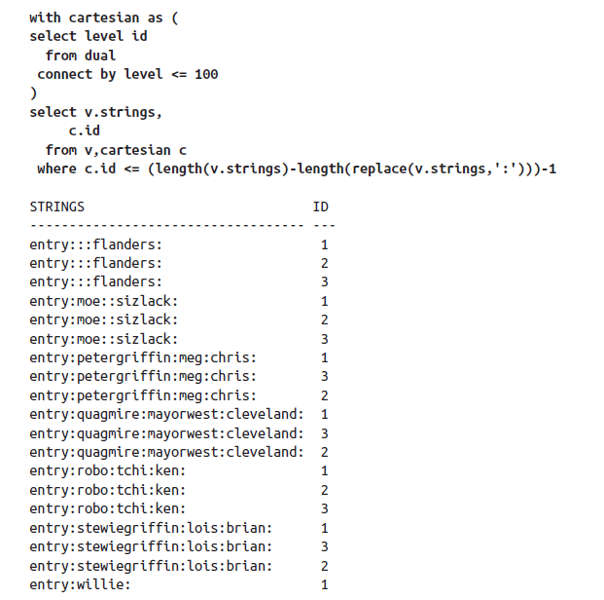Click the where clause with replace function
Screen dimensions: 604x600
pos(296,169)
